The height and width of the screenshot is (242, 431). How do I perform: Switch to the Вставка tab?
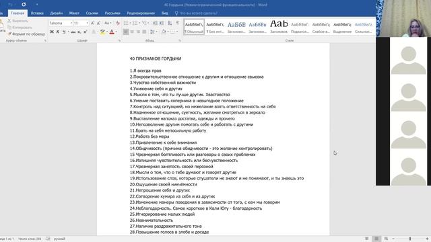tap(37, 13)
